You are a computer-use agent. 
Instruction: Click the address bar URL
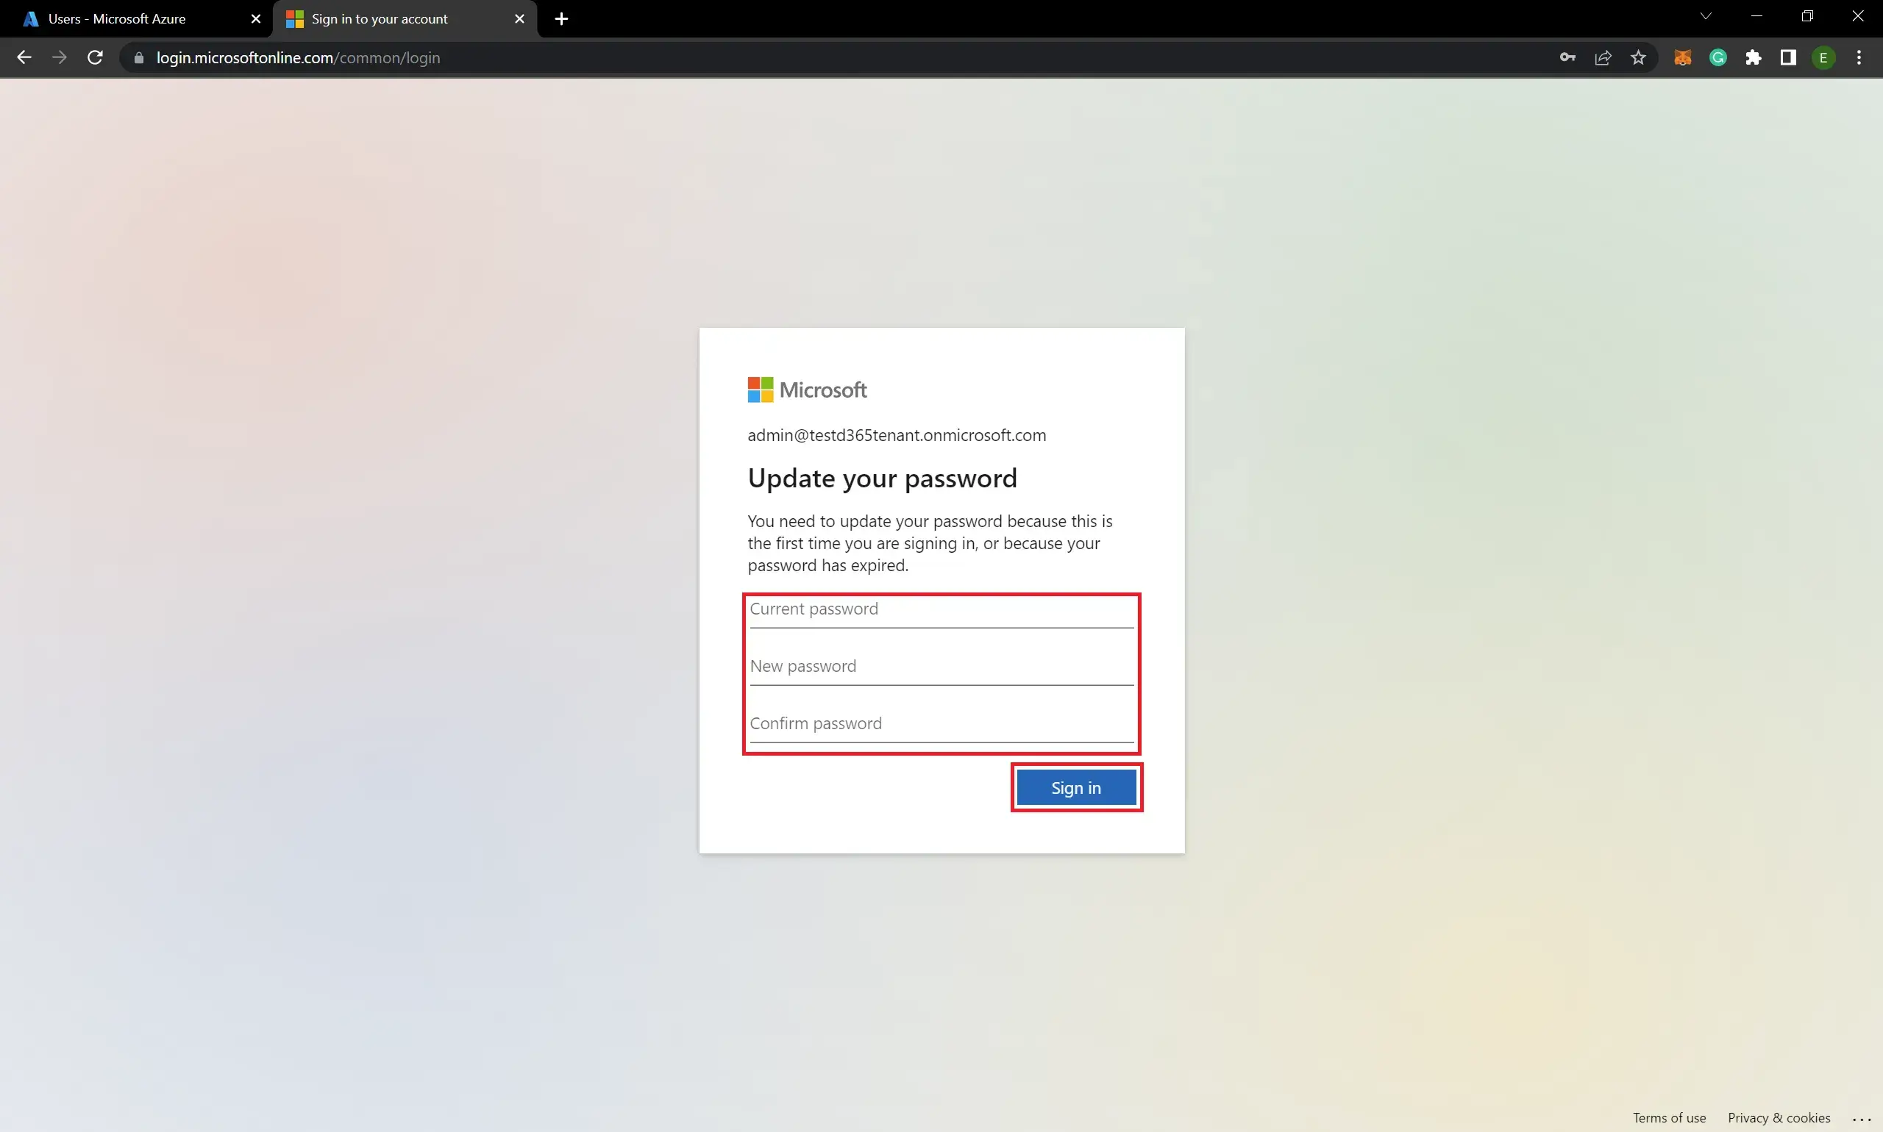pyautogui.click(x=298, y=58)
